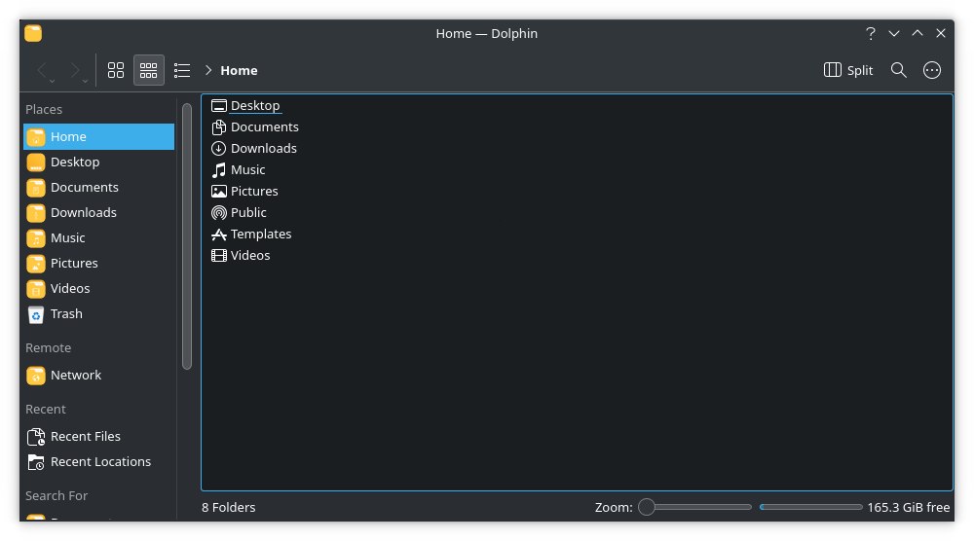Click the Music note icon in file view
The width and height of the screenshot is (974, 541).
(x=218, y=170)
